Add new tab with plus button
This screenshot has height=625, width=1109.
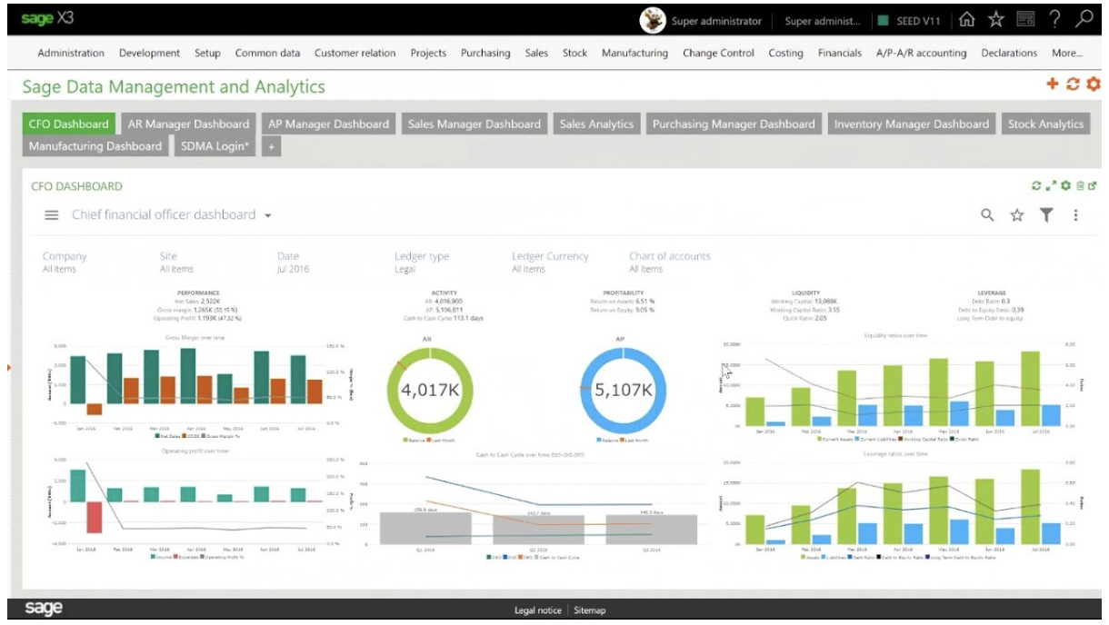point(270,146)
